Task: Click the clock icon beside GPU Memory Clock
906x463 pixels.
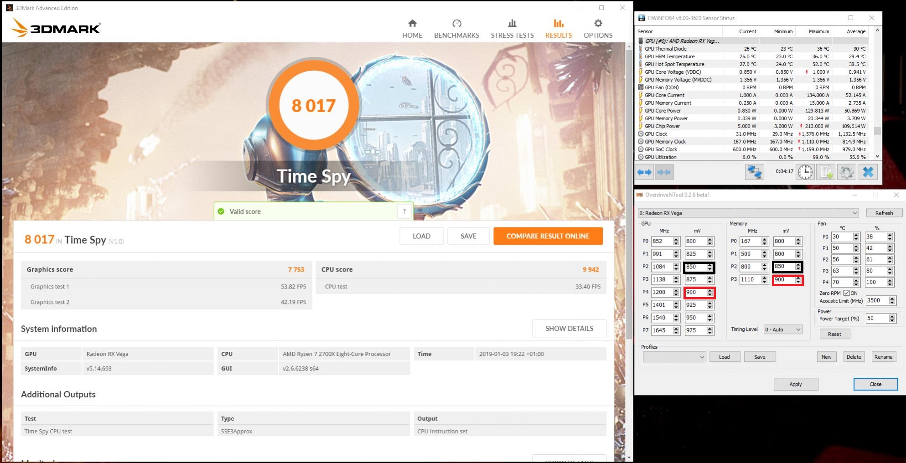Action: pyautogui.click(x=641, y=142)
